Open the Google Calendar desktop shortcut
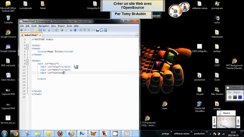Screen dimensions: 244x137 [8, 48]
